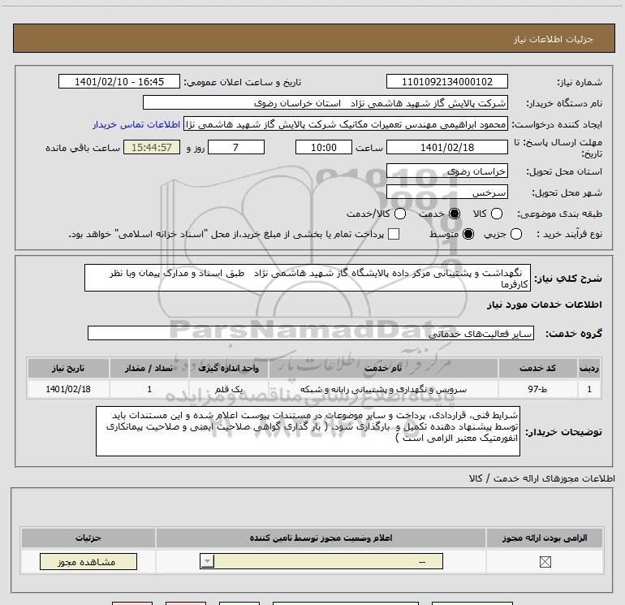Click the service row code ط-97

[537, 389]
